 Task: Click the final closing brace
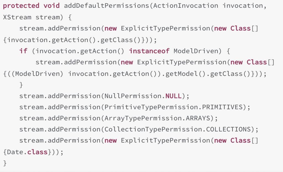click(5, 163)
